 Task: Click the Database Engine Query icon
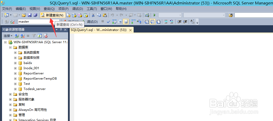[x=69, y=15]
